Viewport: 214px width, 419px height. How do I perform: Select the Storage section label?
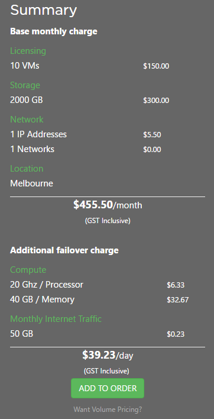click(25, 85)
